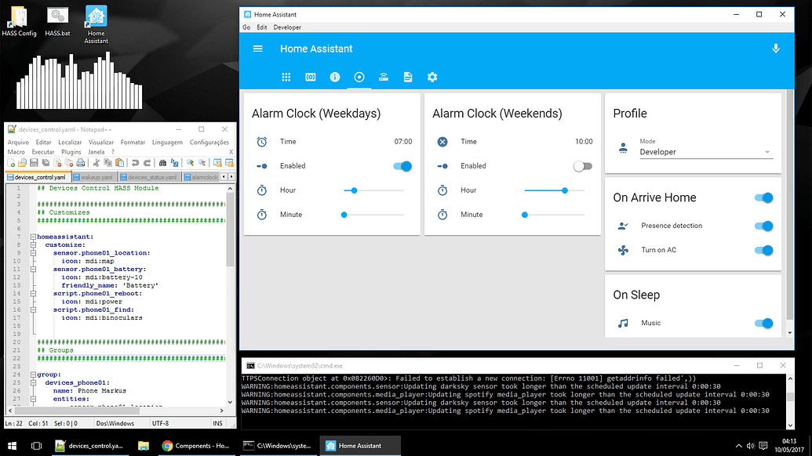Select the Home Assistant taskbar button

click(359, 444)
